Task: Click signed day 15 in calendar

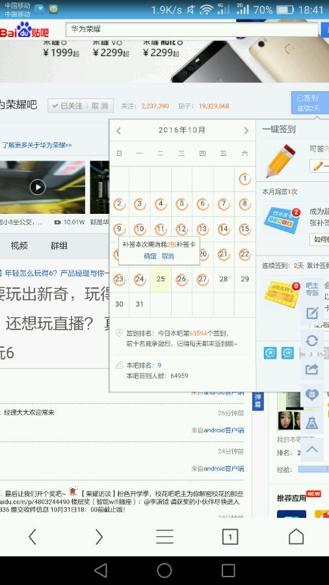Action: coord(244,229)
